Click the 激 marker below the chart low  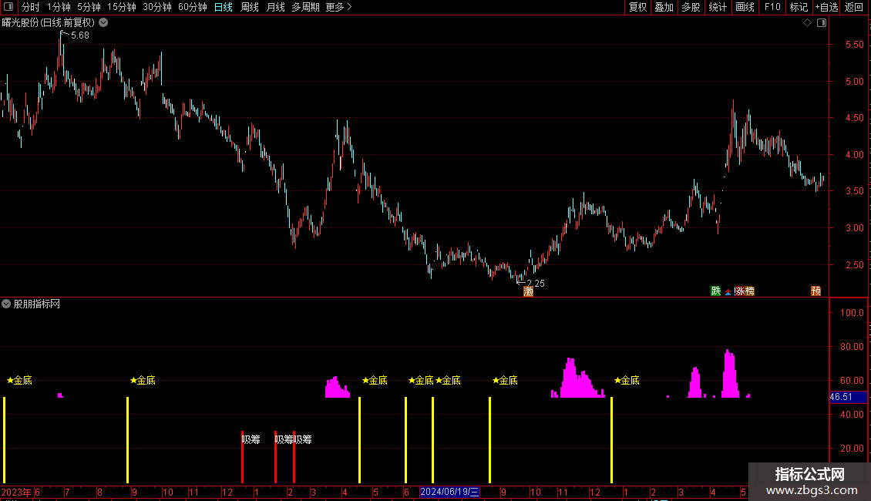pyautogui.click(x=528, y=291)
